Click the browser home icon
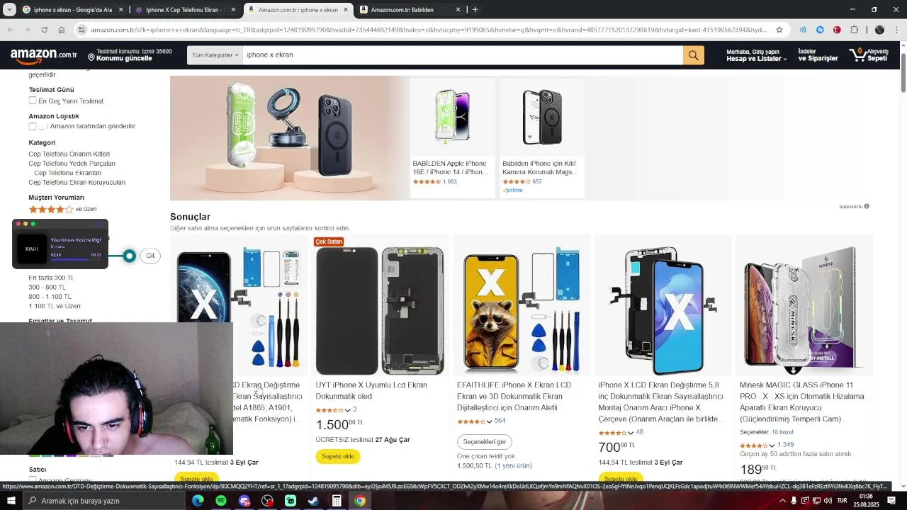This screenshot has height=510, width=907. [x=62, y=30]
